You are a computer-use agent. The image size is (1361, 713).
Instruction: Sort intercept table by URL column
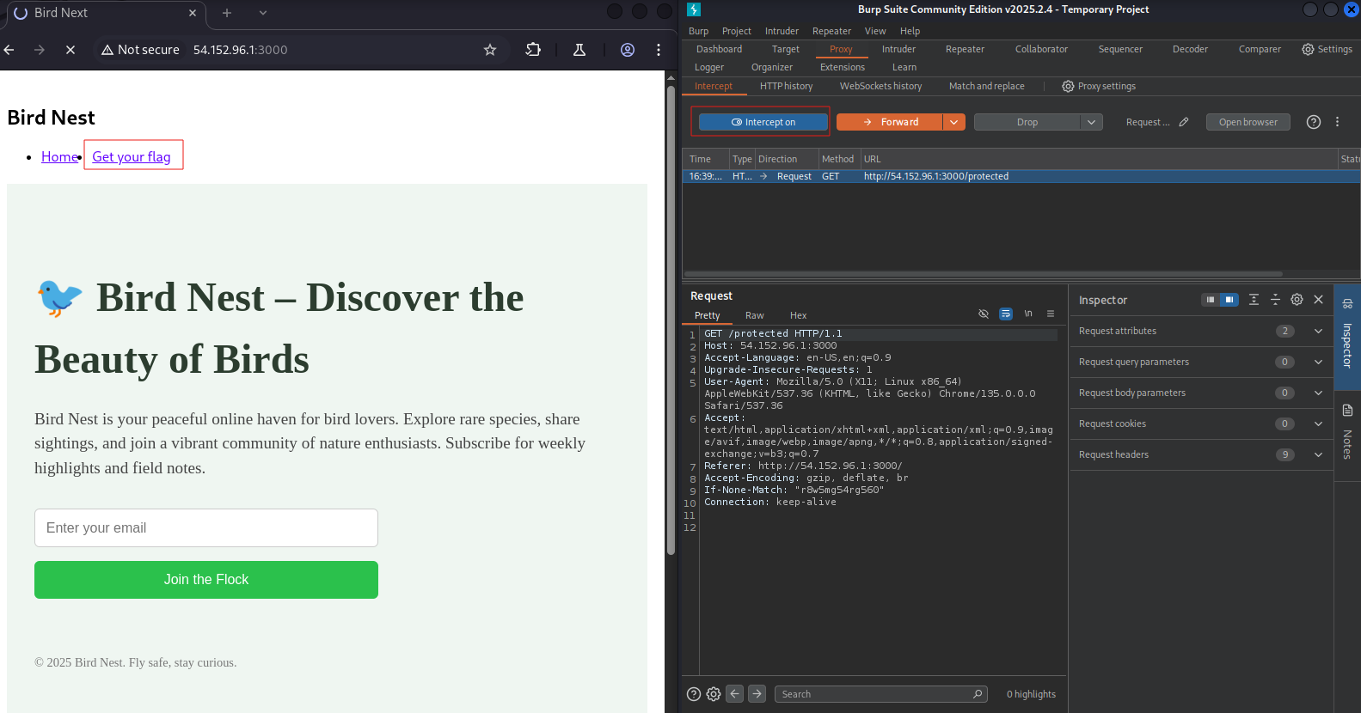click(x=1098, y=159)
